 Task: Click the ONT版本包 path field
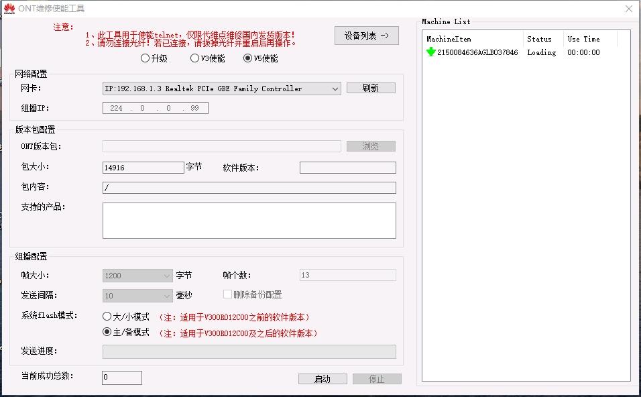[x=221, y=146]
